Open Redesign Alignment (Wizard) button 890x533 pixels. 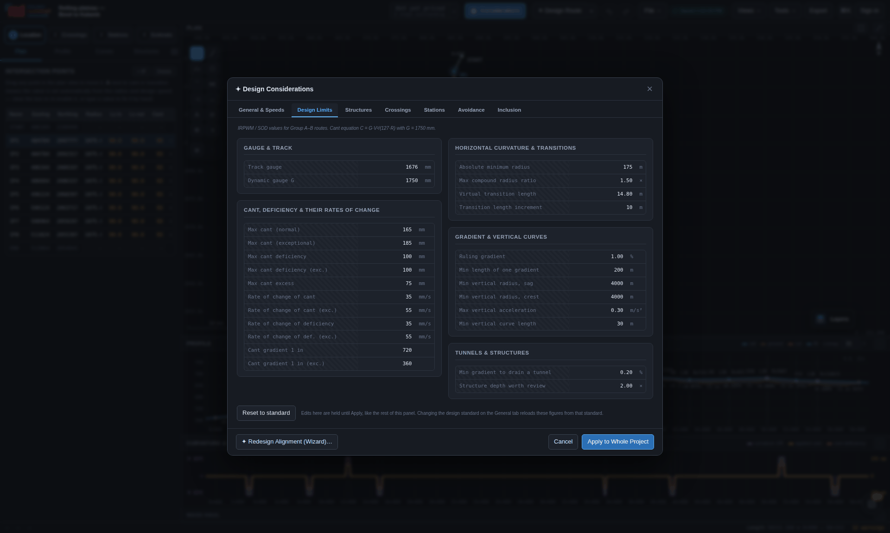click(x=287, y=442)
